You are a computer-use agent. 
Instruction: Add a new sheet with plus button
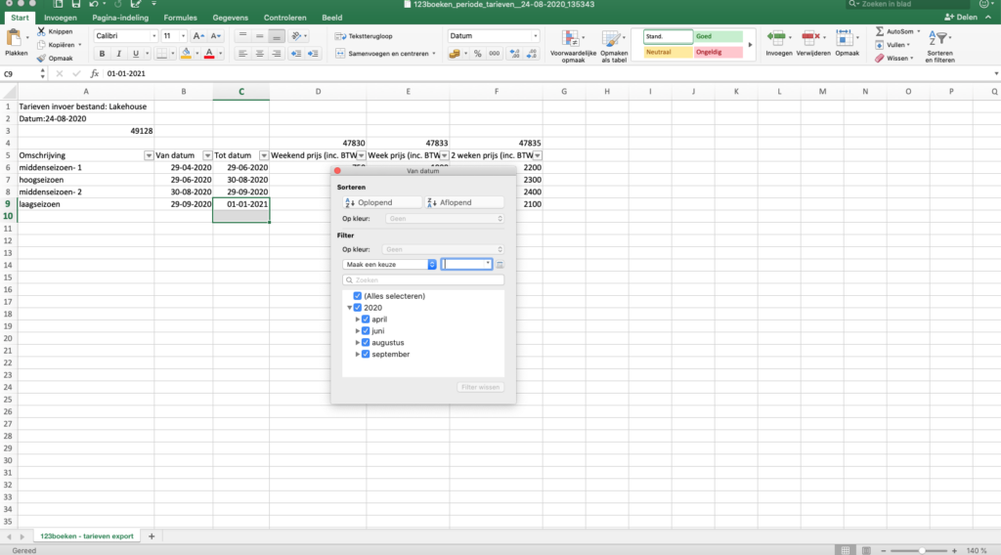point(152,535)
